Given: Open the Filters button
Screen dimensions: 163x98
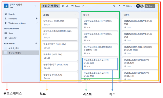Looking at the screenshot, I should pos(127,6).
